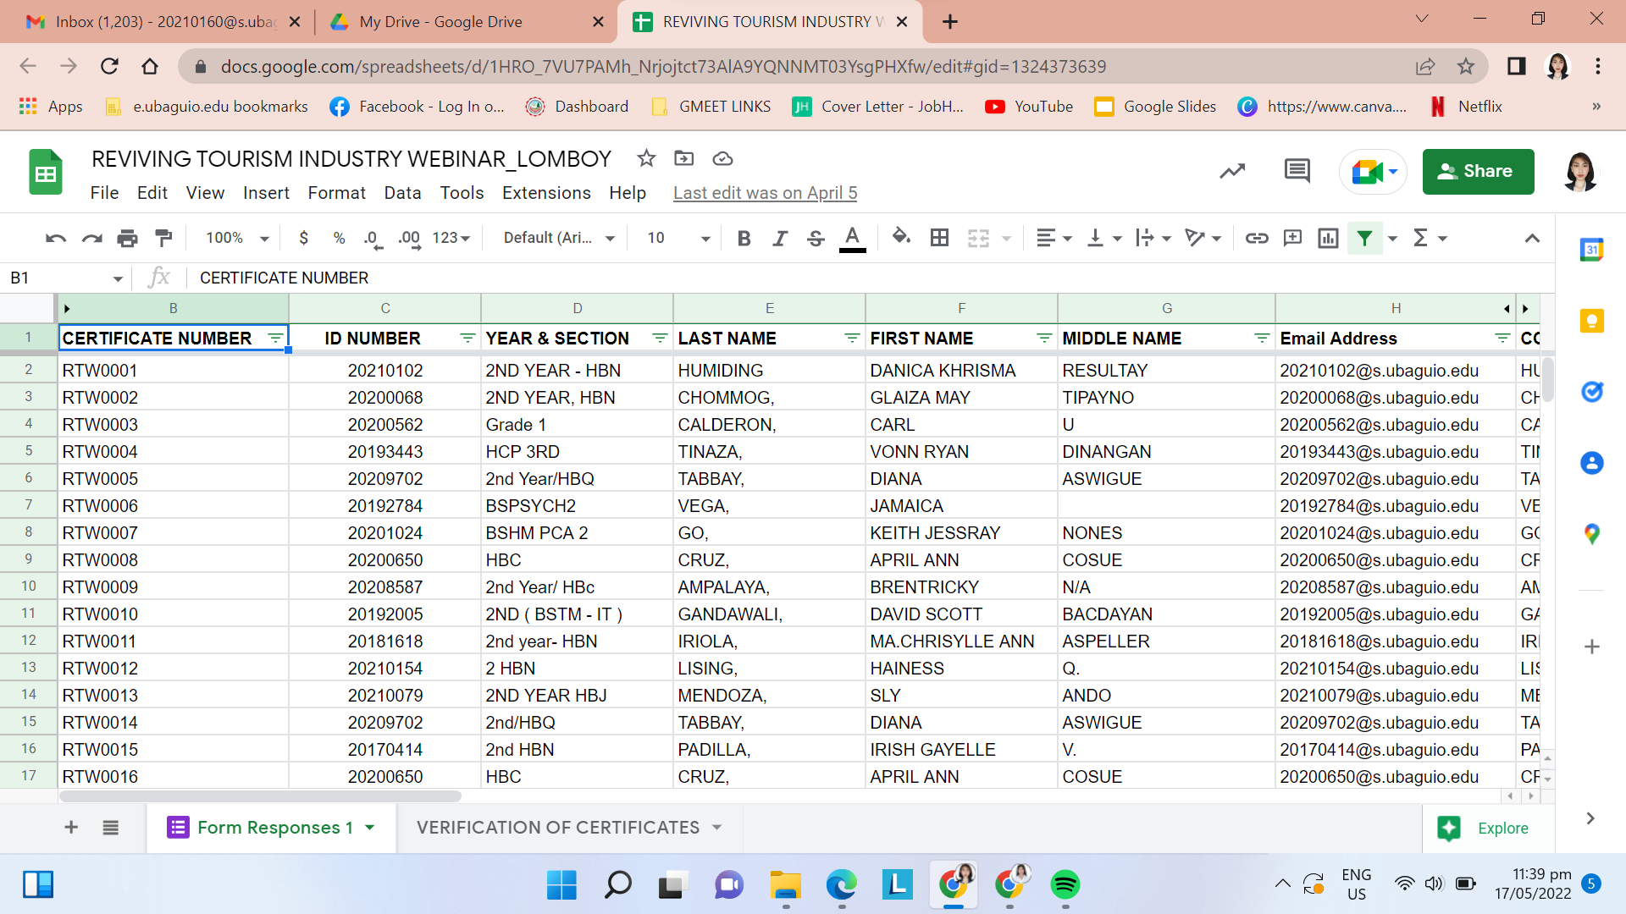The image size is (1626, 914).
Task: Expand the font size dropdown
Action: click(705, 239)
